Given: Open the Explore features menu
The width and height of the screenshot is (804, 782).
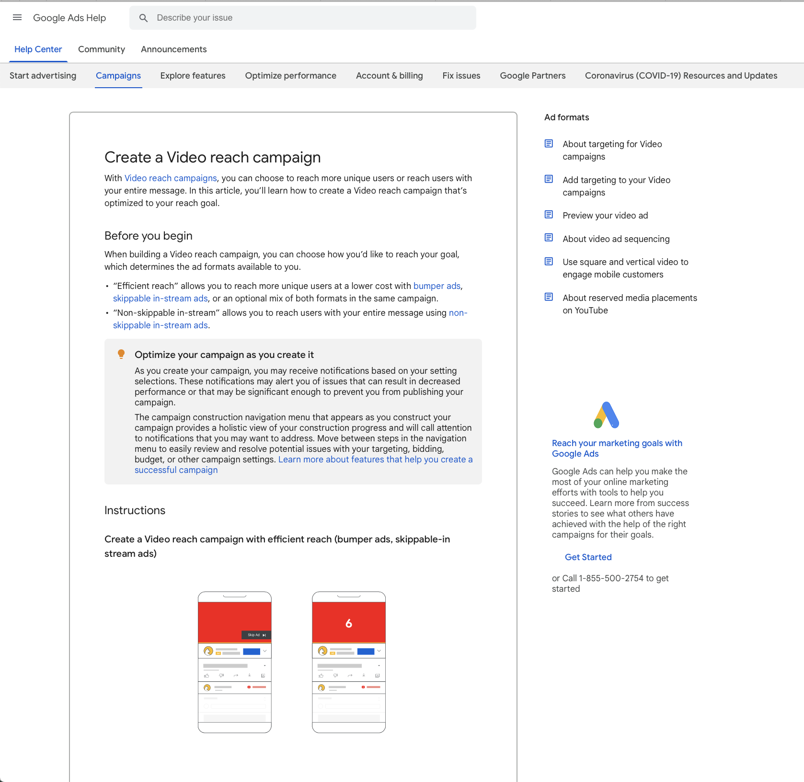Looking at the screenshot, I should coord(193,76).
